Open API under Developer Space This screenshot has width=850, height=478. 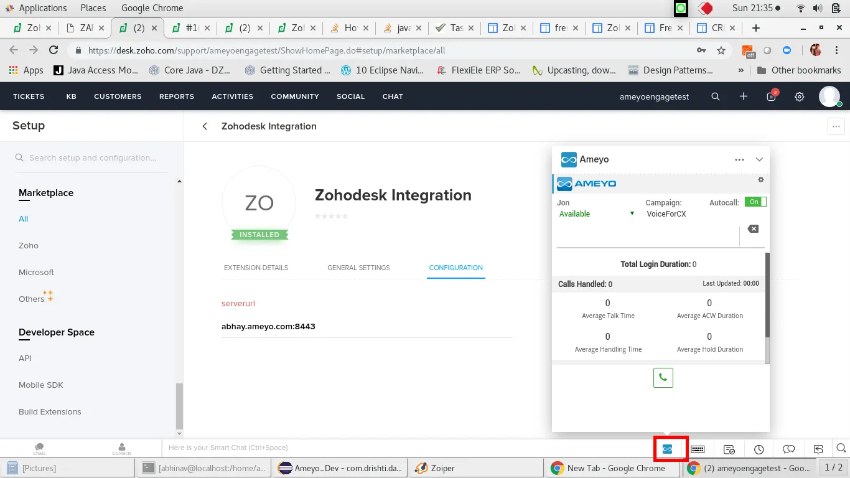coord(25,358)
